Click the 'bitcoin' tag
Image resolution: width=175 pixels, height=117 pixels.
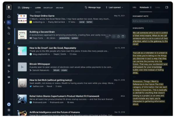point(56,70)
